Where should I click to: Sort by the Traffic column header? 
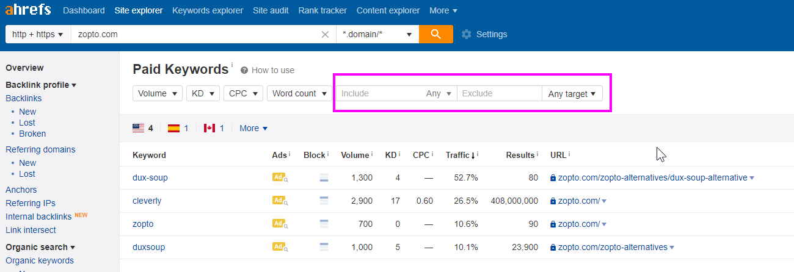point(459,155)
